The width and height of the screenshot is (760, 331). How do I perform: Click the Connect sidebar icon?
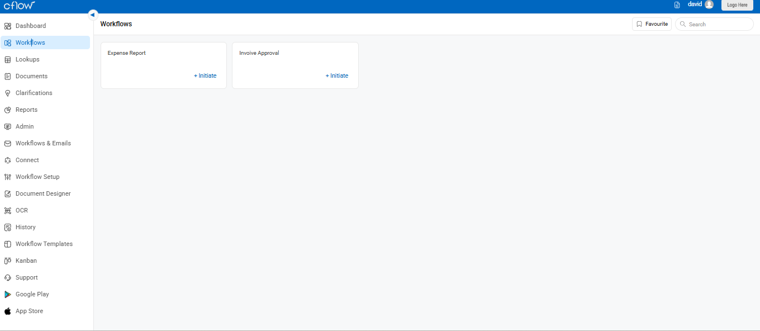8,160
